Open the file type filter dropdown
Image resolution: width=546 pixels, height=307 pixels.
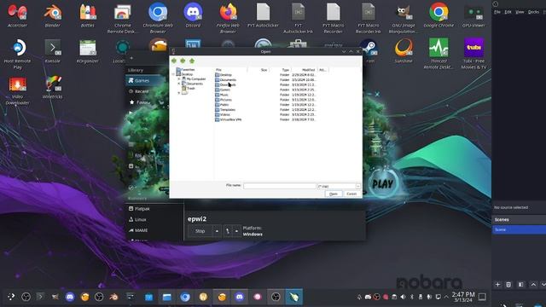(358, 186)
